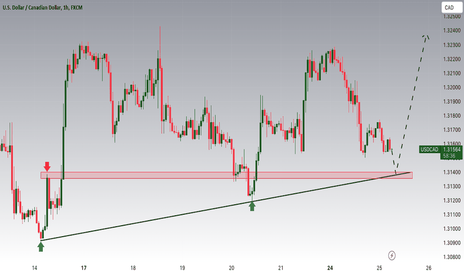Screen dimensions: 464x274
Task: Click the USDCAD price label
Action: click(429, 149)
